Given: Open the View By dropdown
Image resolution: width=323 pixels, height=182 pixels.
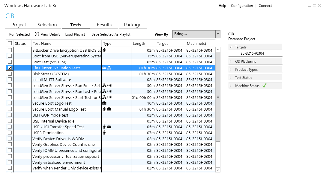Looking at the screenshot, I should coord(218,34).
